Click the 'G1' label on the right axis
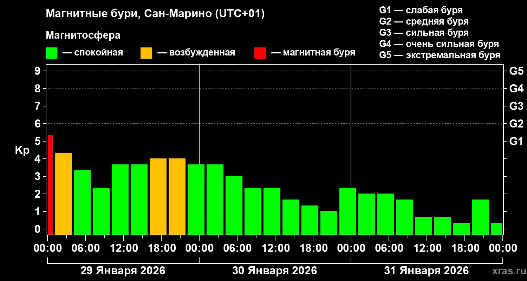Image resolution: width=527 pixels, height=281 pixels. [x=516, y=141]
